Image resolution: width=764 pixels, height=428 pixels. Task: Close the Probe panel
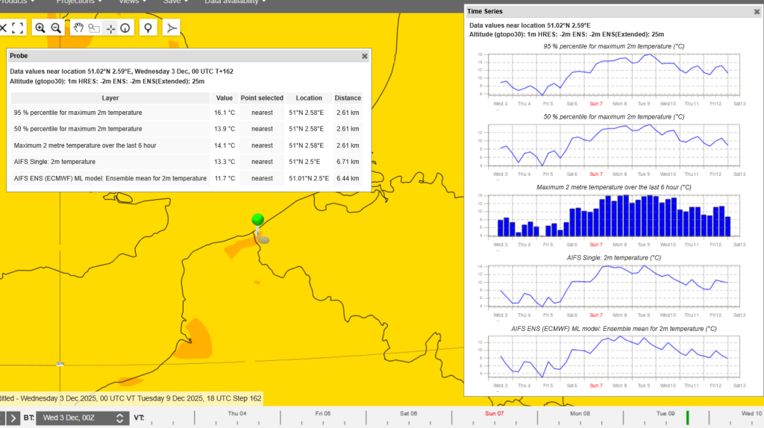[364, 56]
